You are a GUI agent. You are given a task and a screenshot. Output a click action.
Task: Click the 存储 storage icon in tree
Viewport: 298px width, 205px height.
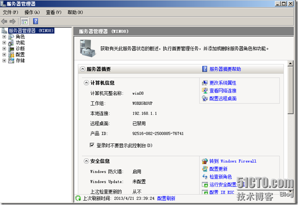pyautogui.click(x=11, y=61)
